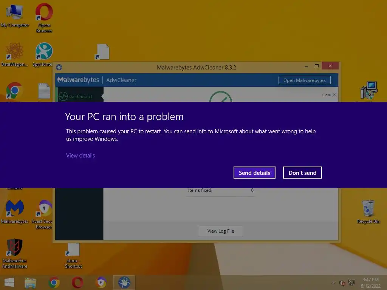Open the network tray icon
Viewport: 387px width, 290px height.
[x=351, y=283]
